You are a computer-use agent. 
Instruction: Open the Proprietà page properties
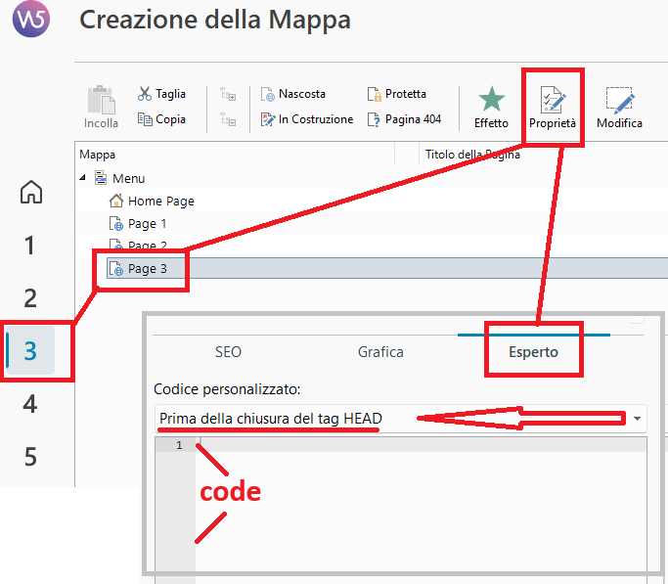pos(553,107)
